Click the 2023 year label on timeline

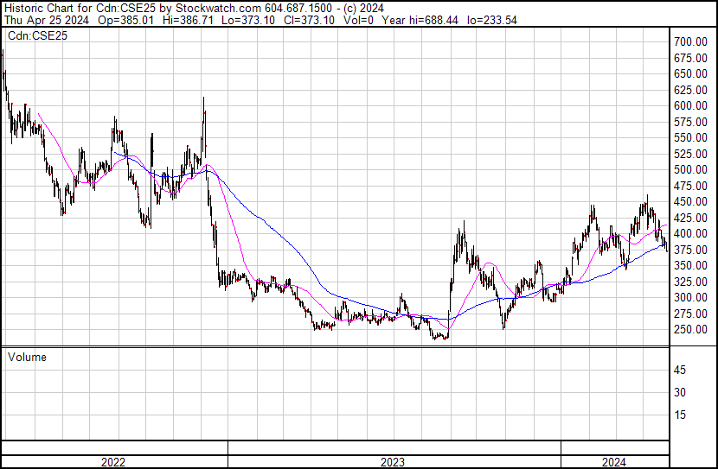(394, 462)
